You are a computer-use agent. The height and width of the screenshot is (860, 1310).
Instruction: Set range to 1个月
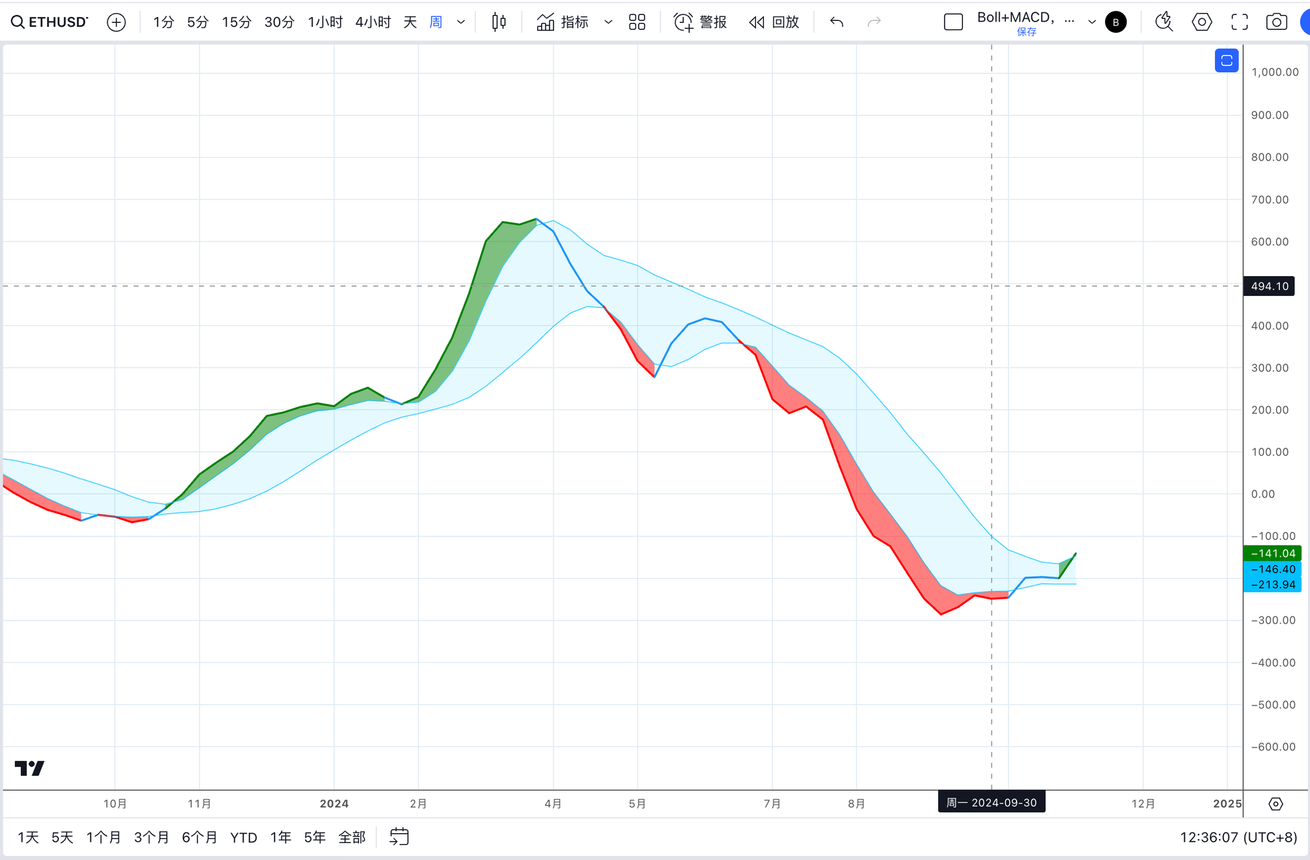pyautogui.click(x=103, y=837)
